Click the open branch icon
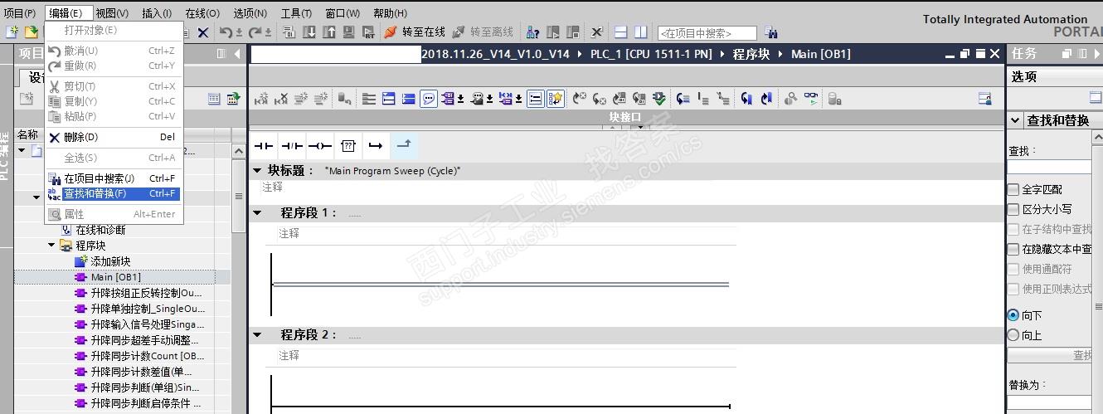The width and height of the screenshot is (1103, 414). (x=376, y=146)
